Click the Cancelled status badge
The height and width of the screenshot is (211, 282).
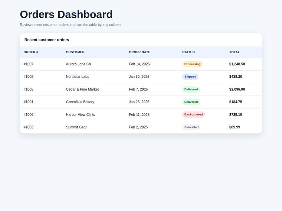click(x=191, y=127)
